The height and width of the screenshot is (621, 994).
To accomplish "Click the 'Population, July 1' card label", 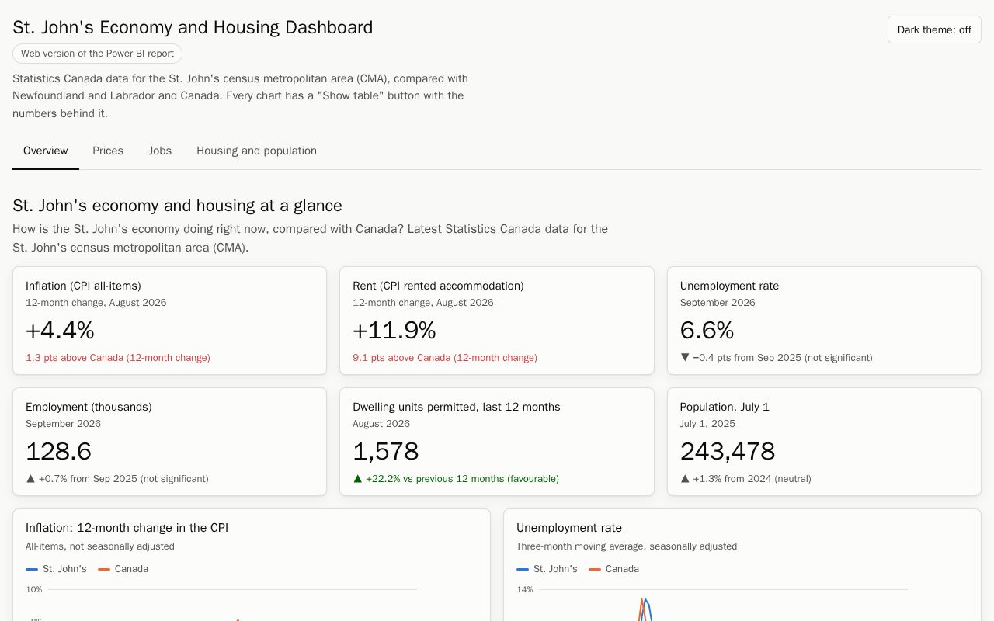I will click(x=725, y=407).
